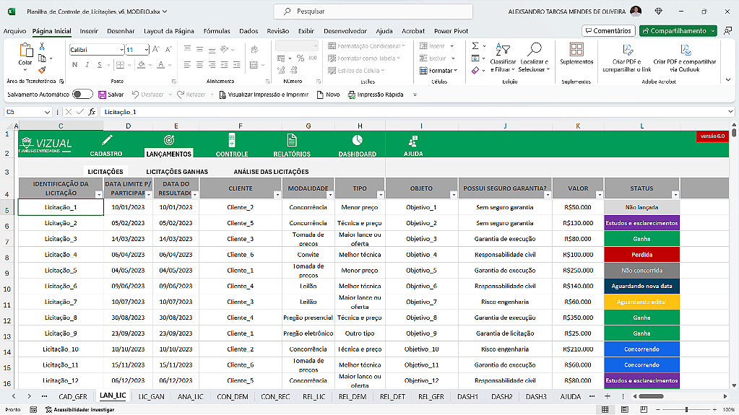Click the DASHBOARD pie chart icon
The image size is (739, 415).
pyautogui.click(x=357, y=140)
